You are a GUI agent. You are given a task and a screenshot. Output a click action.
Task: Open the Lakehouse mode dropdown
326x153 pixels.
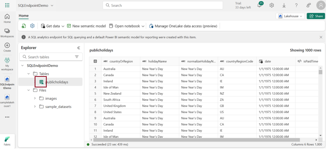[290, 16]
